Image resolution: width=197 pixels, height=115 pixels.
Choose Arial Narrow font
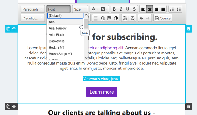(x=65, y=28)
